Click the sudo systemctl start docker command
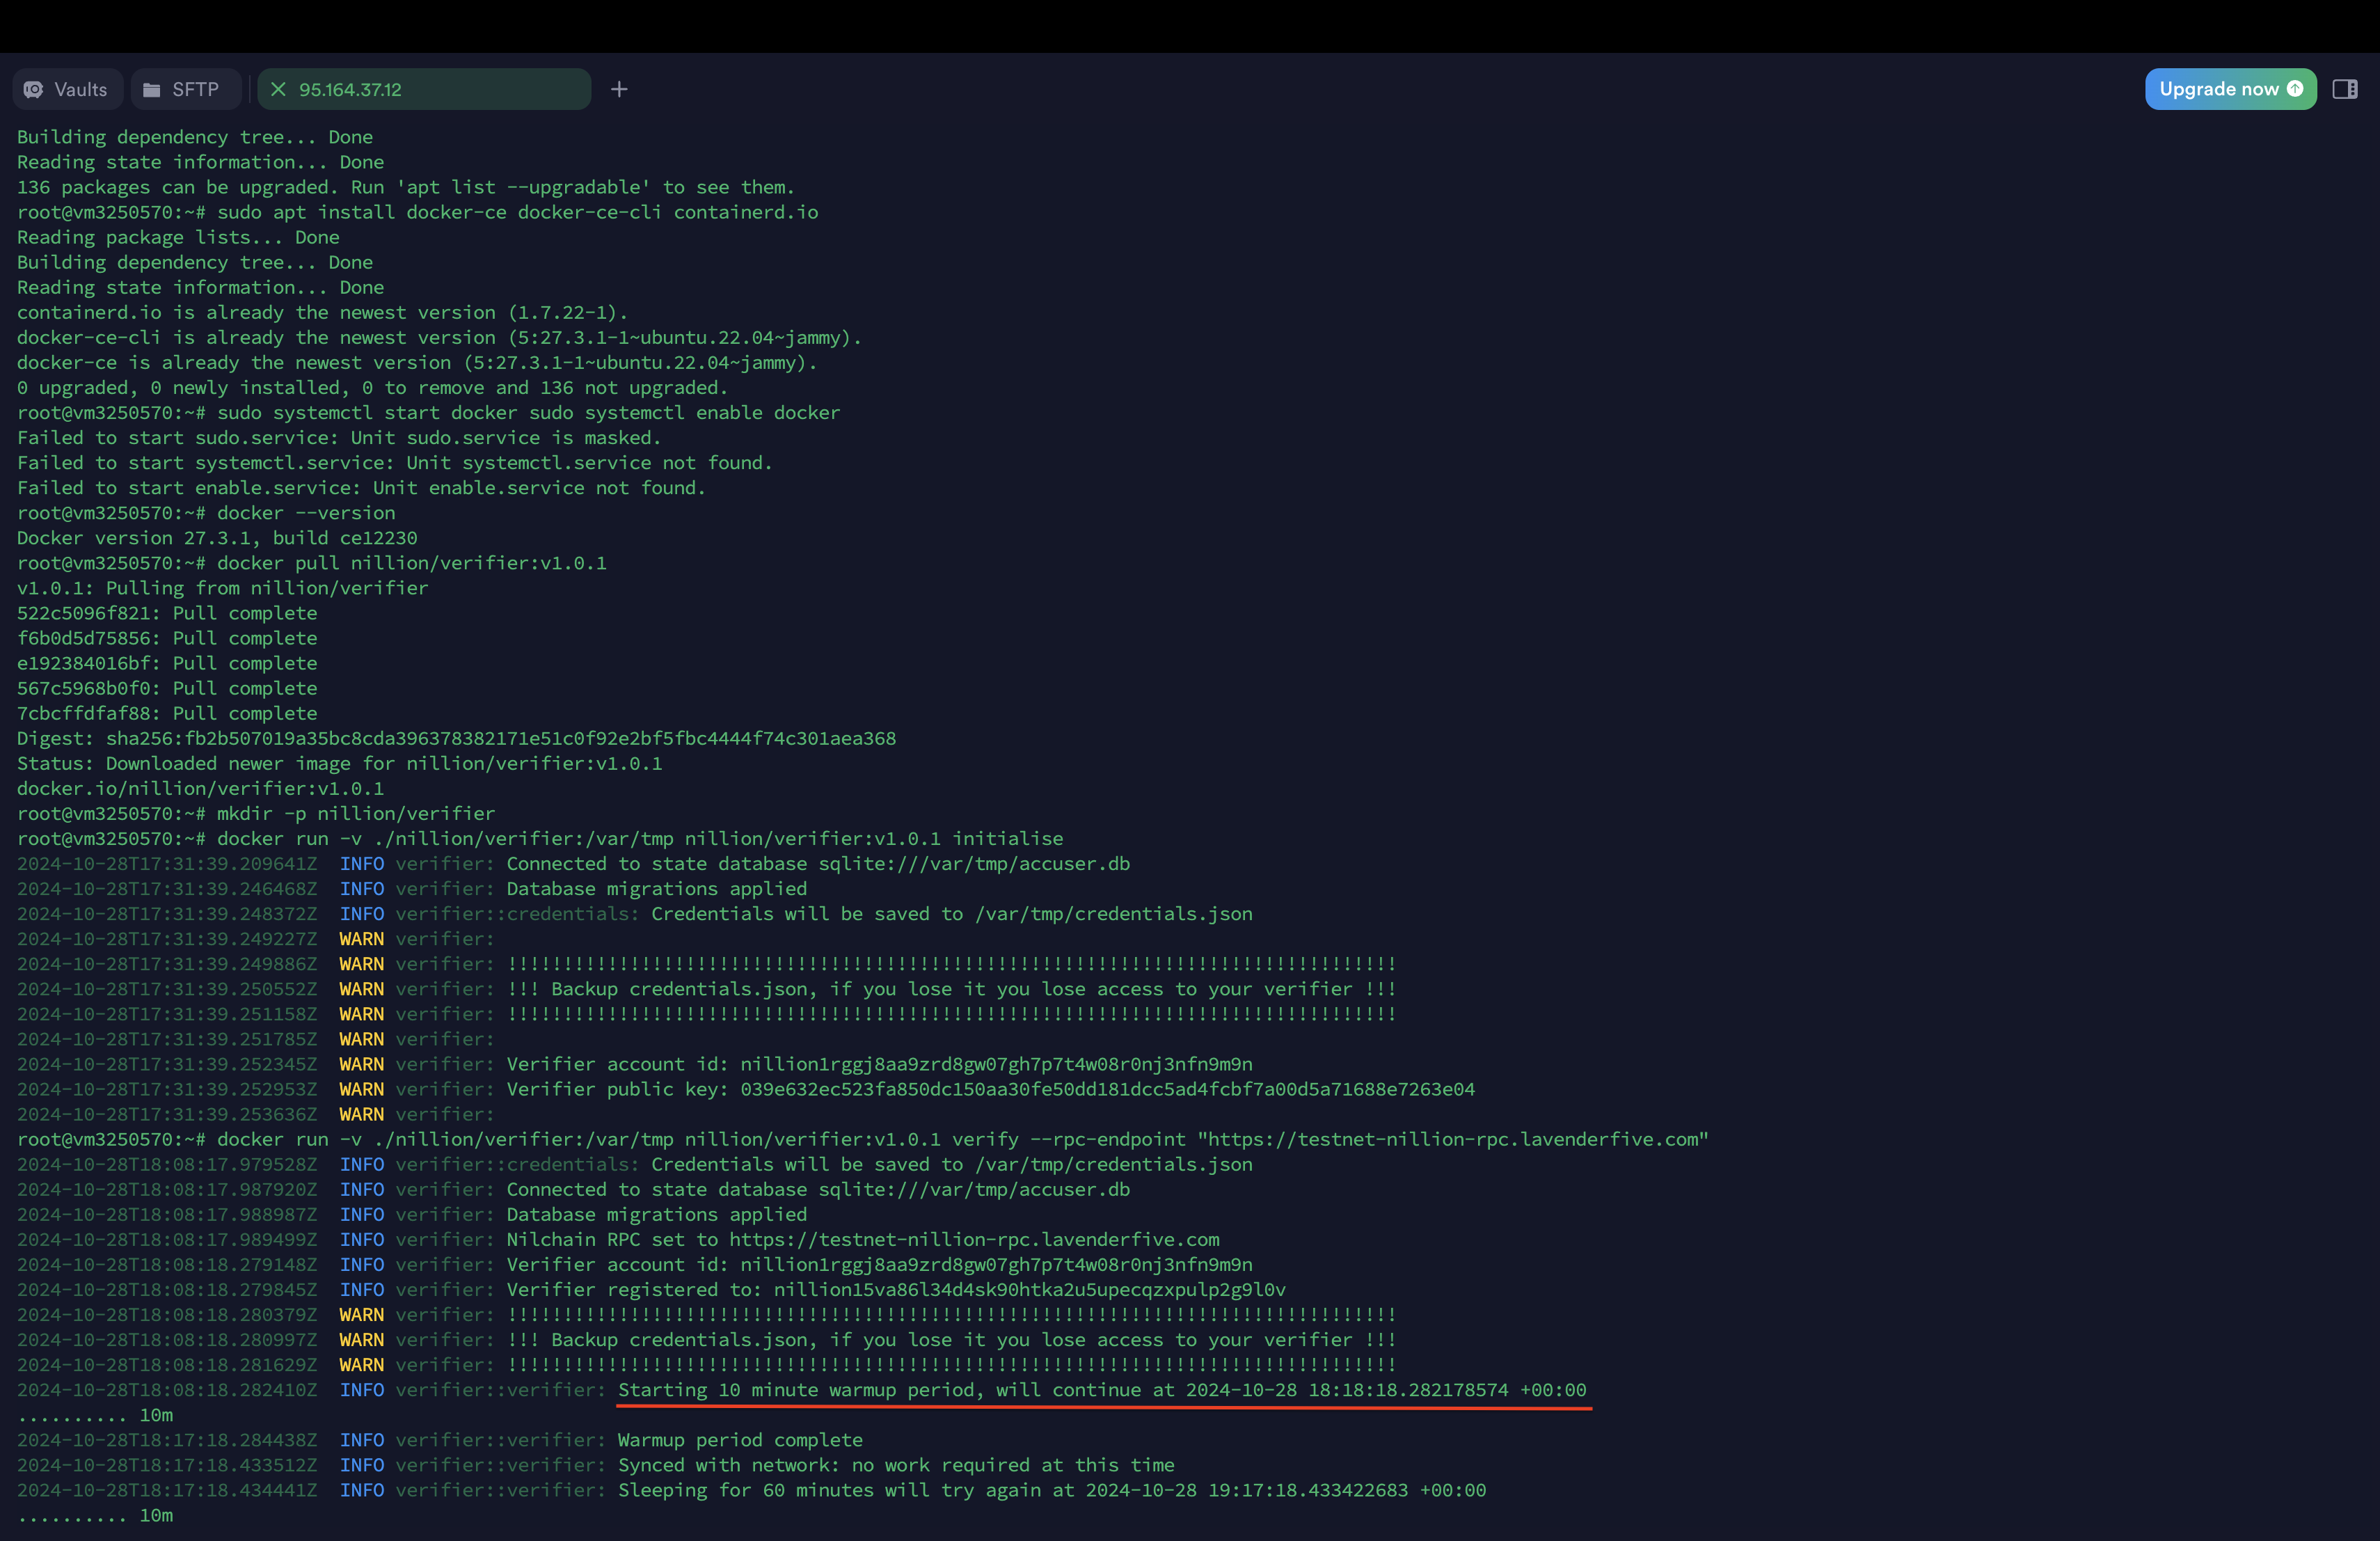This screenshot has height=1541, width=2380. click(x=428, y=413)
